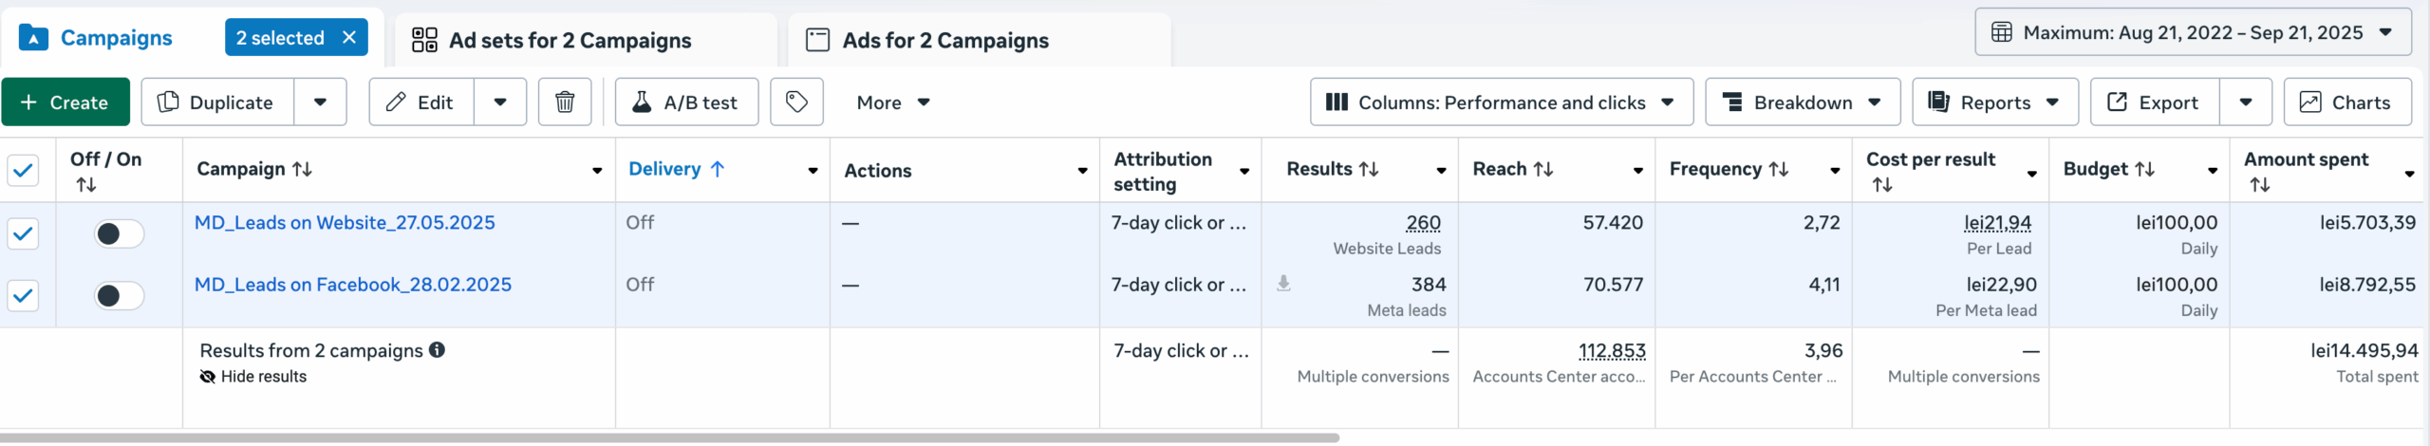
Task: Click the download icon beside 384 results
Action: pyautogui.click(x=1283, y=284)
